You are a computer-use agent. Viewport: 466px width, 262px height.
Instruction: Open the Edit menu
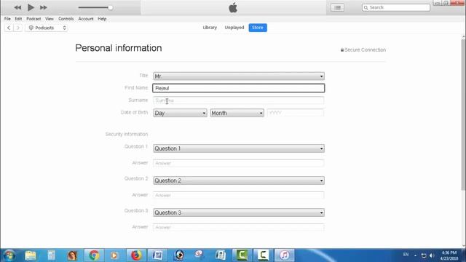(18, 19)
